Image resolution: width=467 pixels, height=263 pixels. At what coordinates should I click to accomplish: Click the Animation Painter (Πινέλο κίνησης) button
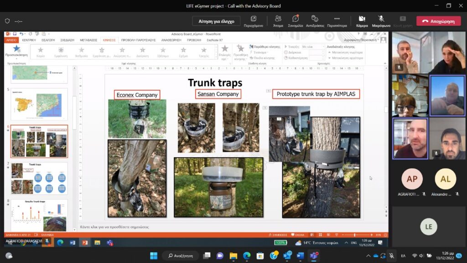pos(262,58)
